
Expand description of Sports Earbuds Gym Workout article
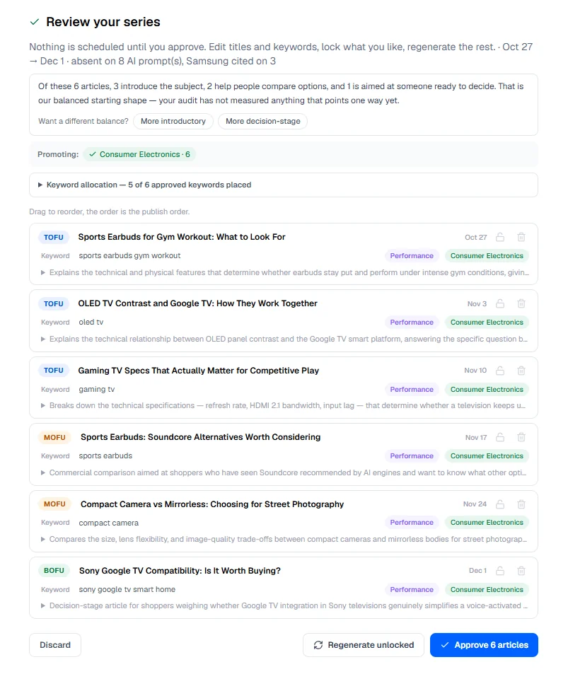pos(284,273)
